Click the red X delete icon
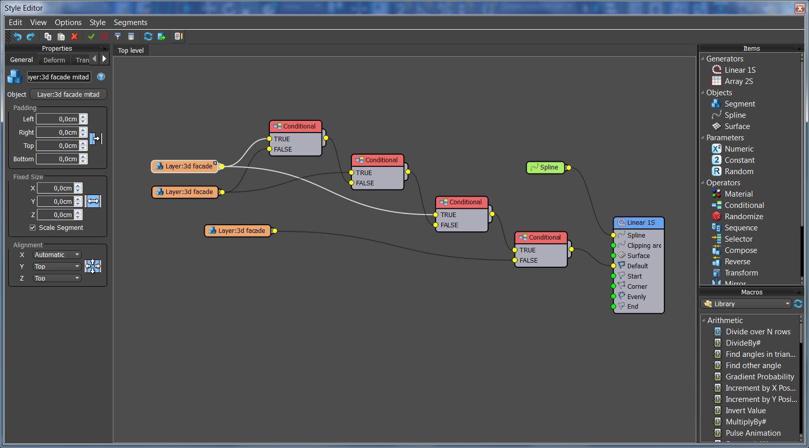 point(74,36)
